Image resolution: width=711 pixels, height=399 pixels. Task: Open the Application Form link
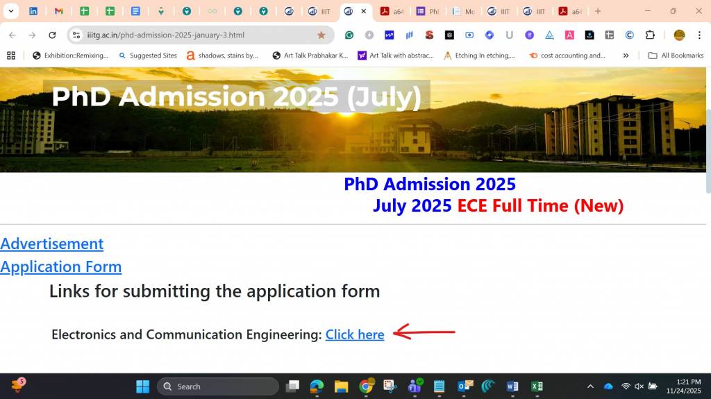tap(61, 266)
